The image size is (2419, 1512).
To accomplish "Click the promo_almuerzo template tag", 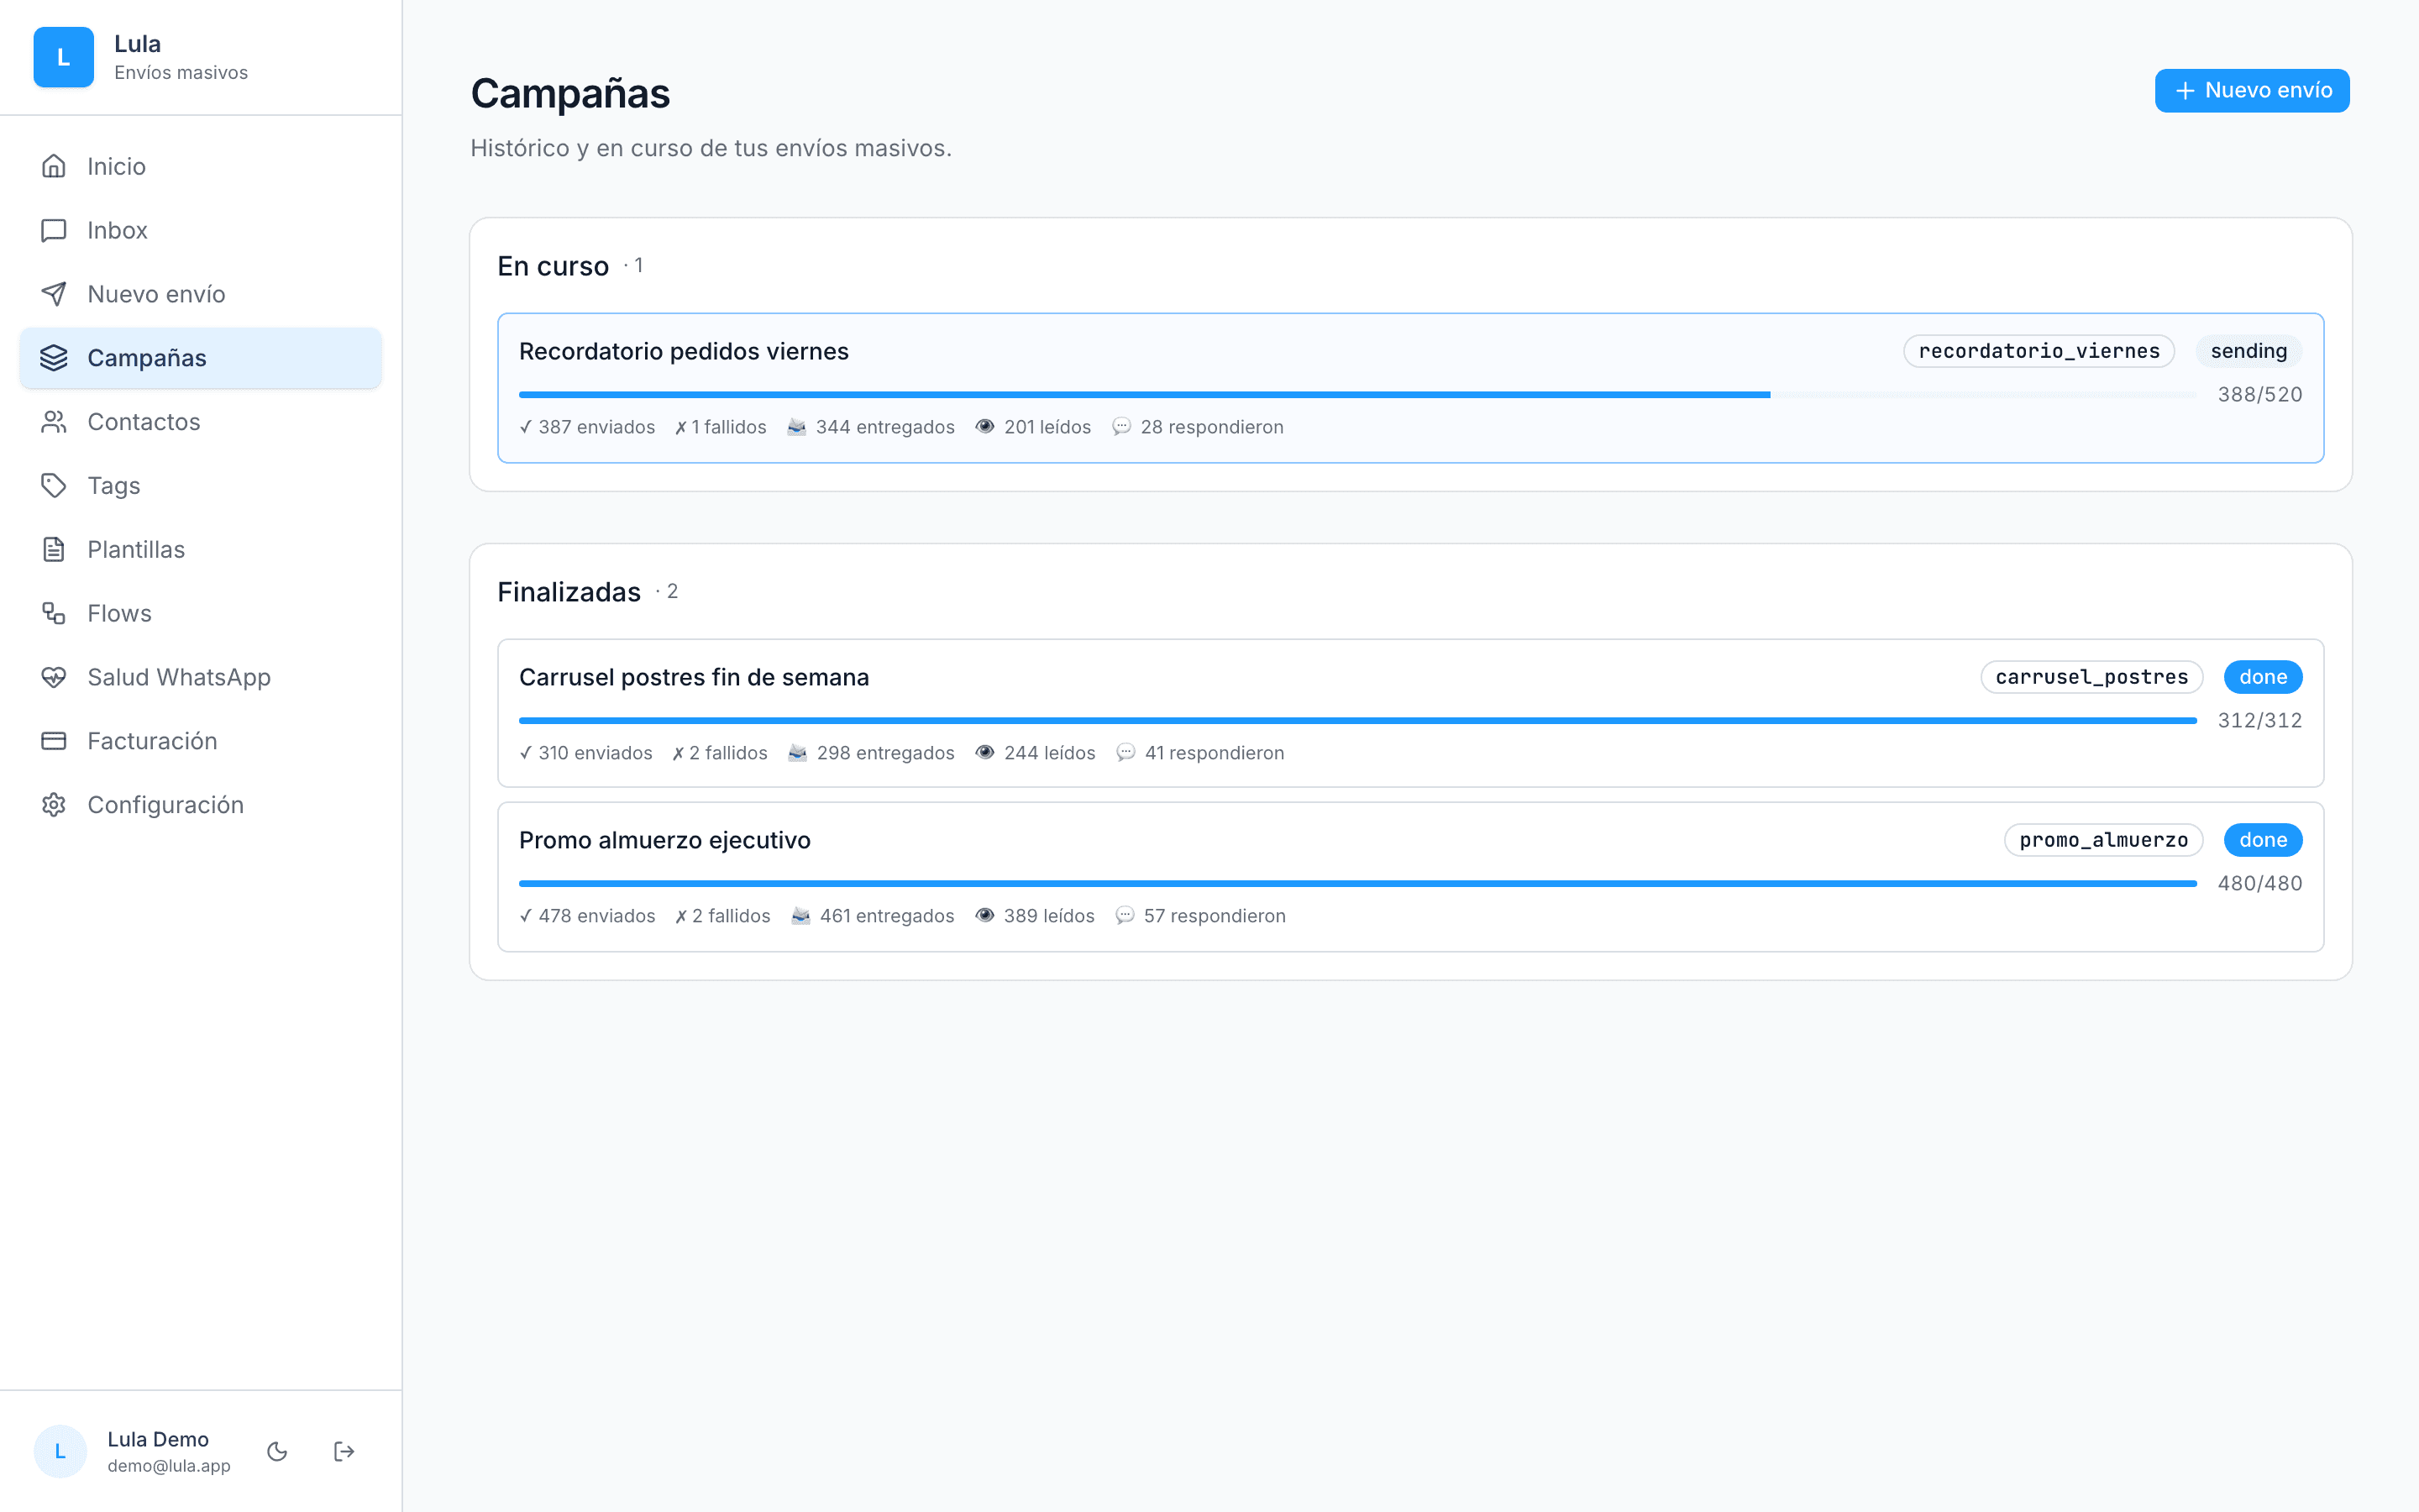I will (x=2104, y=840).
